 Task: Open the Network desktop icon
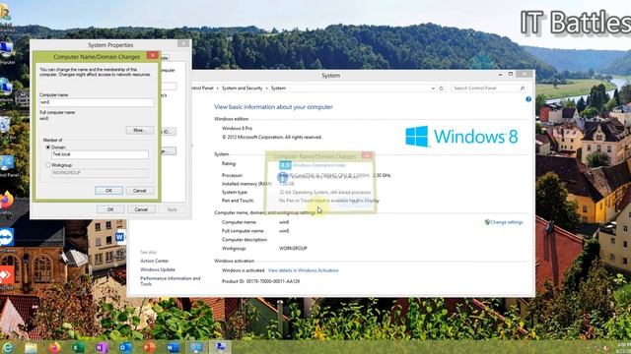pos(7,89)
